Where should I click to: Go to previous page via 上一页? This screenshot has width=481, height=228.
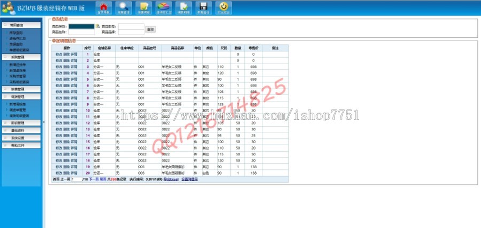pyautogui.click(x=65, y=179)
